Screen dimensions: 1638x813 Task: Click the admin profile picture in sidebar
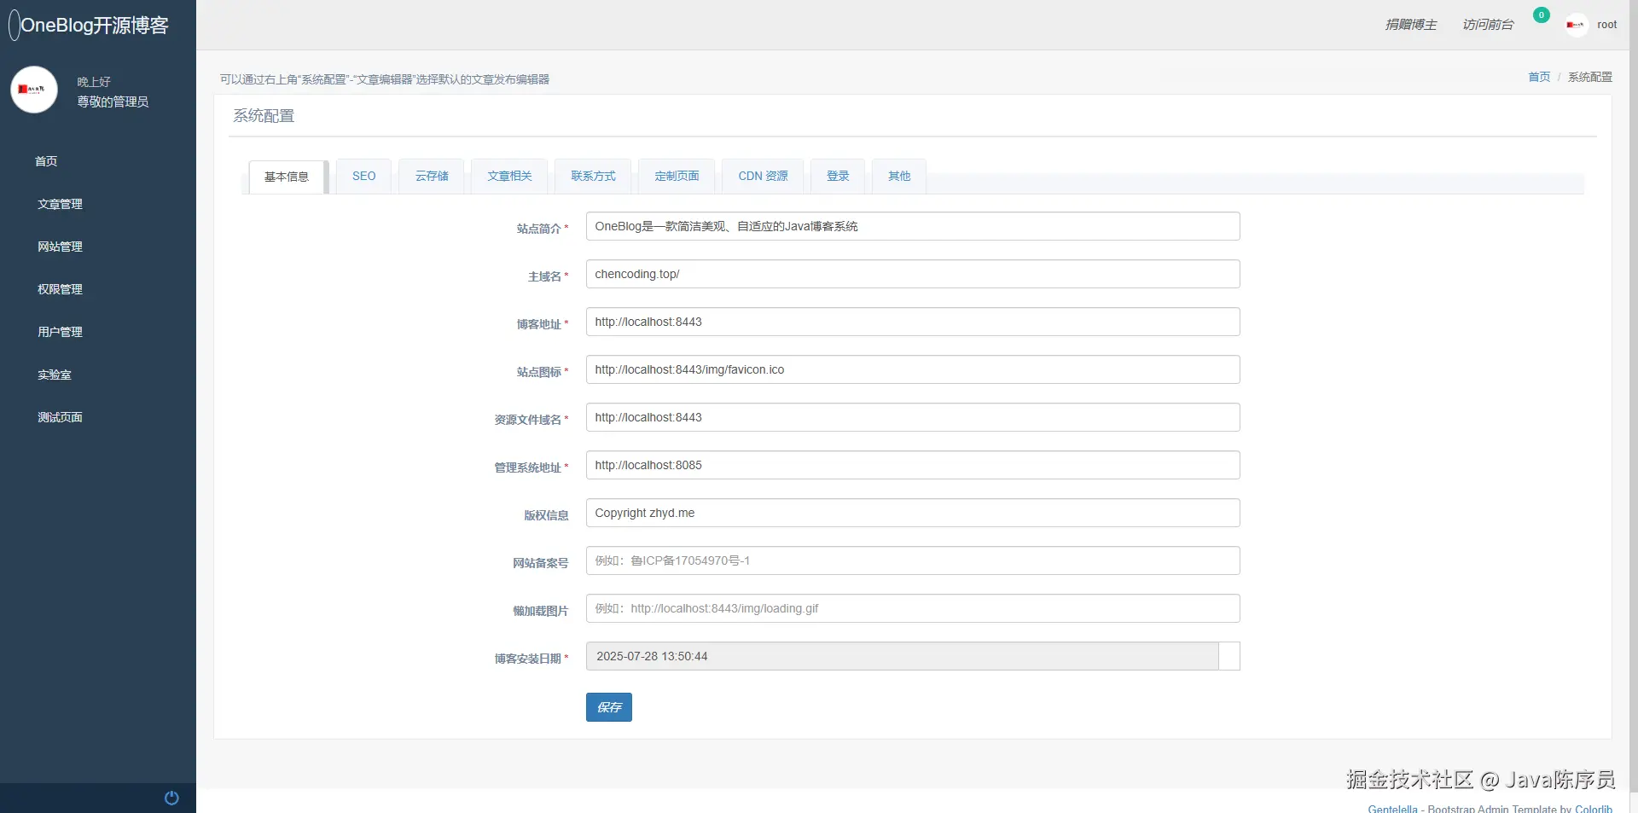pyautogui.click(x=34, y=90)
